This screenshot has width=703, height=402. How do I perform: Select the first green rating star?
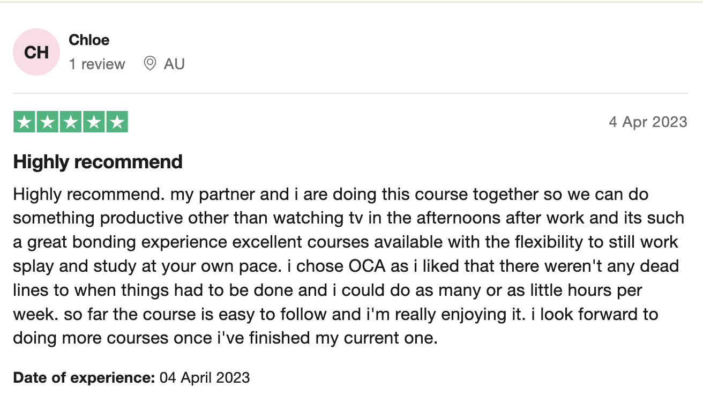pos(24,122)
